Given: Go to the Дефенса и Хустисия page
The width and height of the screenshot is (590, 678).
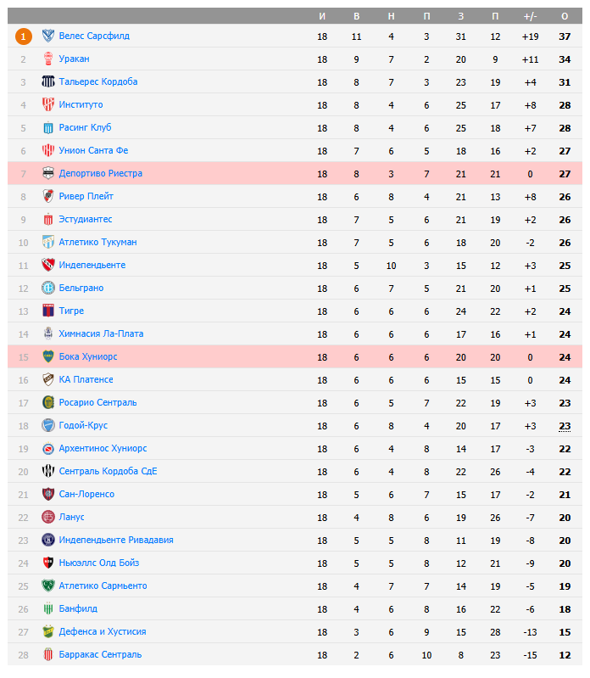Looking at the screenshot, I should tap(103, 631).
